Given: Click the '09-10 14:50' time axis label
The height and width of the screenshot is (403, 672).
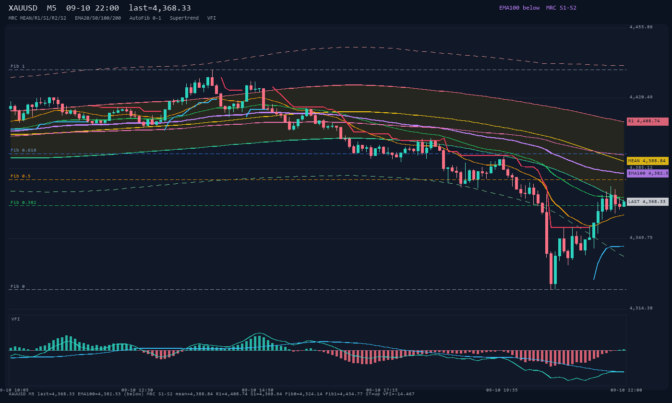Looking at the screenshot, I should 258,390.
